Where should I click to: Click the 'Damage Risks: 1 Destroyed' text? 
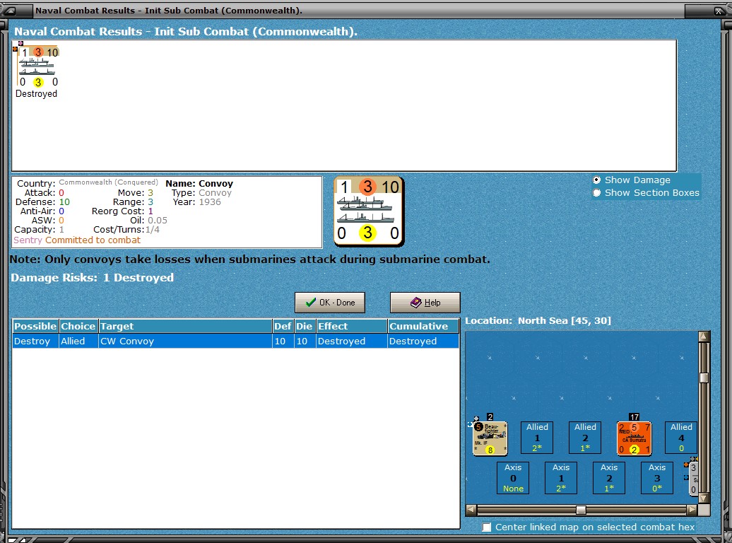click(92, 278)
